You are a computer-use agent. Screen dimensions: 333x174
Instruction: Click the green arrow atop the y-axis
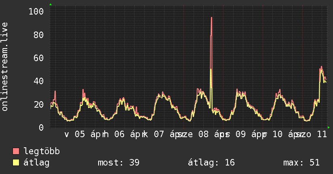pyautogui.click(x=51, y=4)
